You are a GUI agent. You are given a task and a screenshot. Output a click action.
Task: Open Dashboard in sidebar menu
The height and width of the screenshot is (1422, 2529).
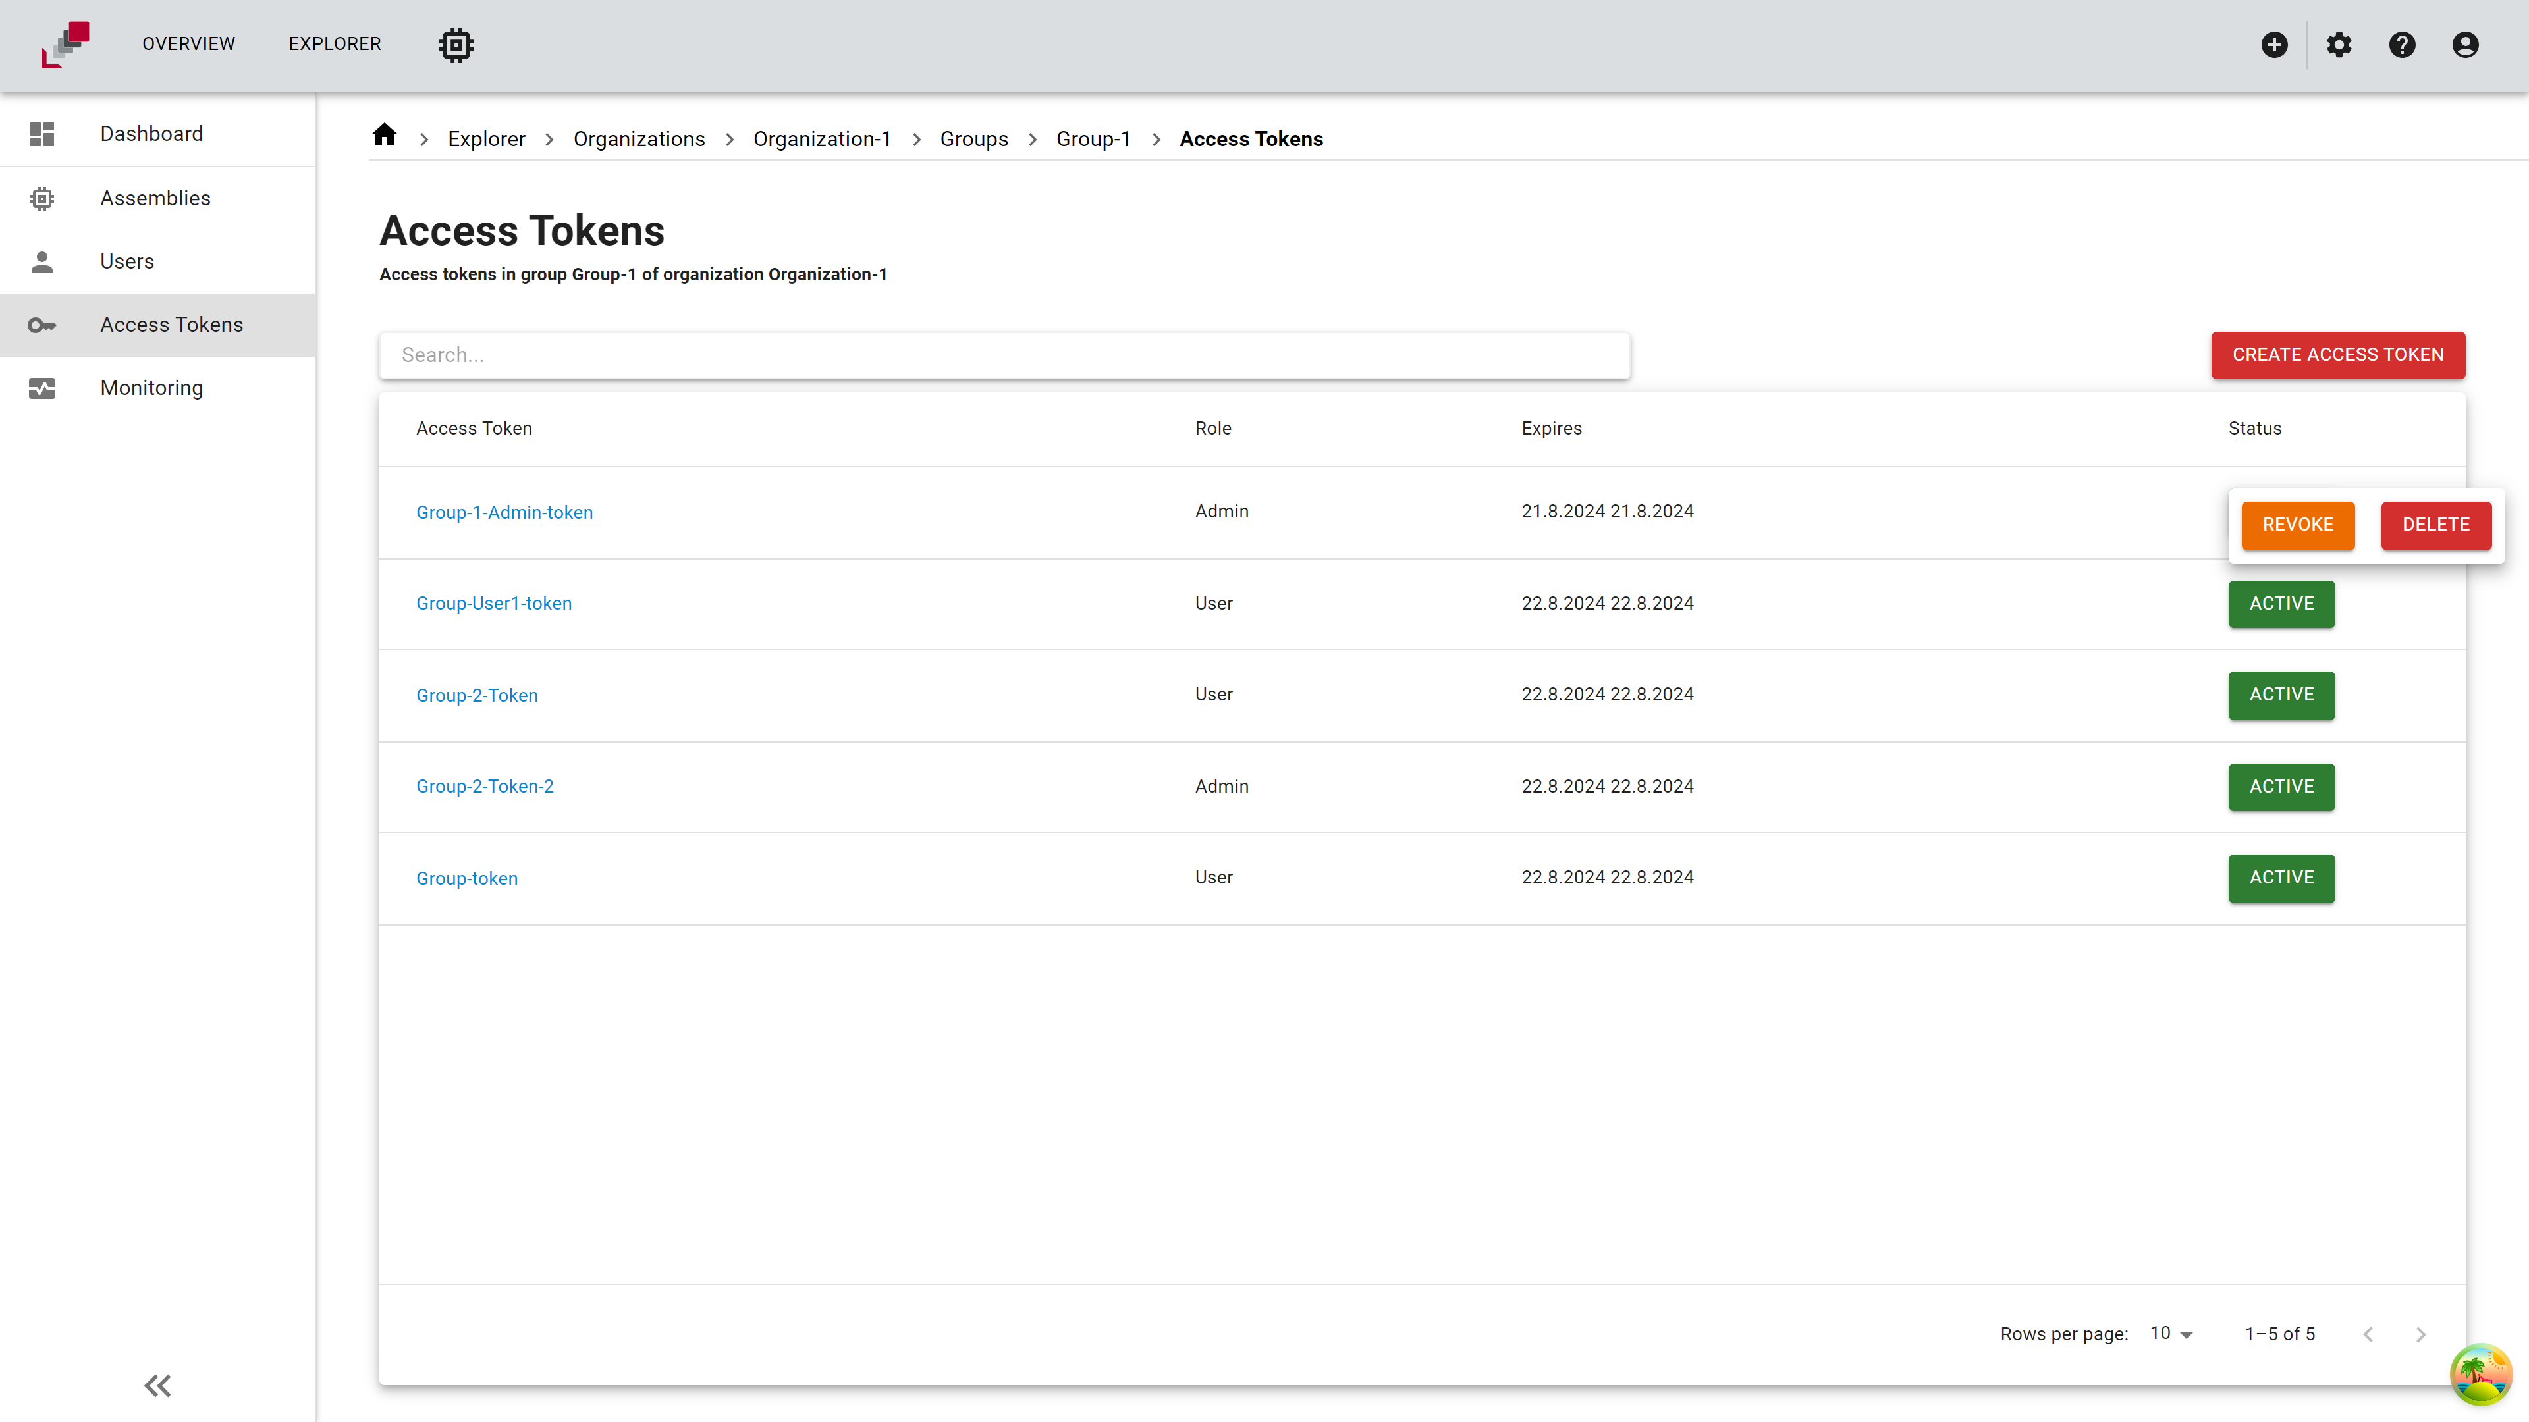[157, 134]
